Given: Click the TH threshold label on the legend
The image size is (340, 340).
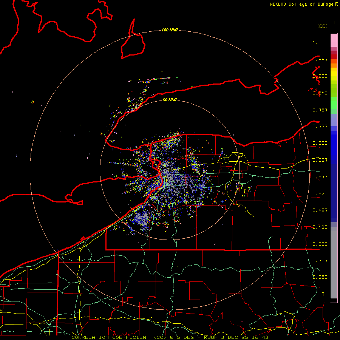Looking at the screenshot, I should (325, 294).
